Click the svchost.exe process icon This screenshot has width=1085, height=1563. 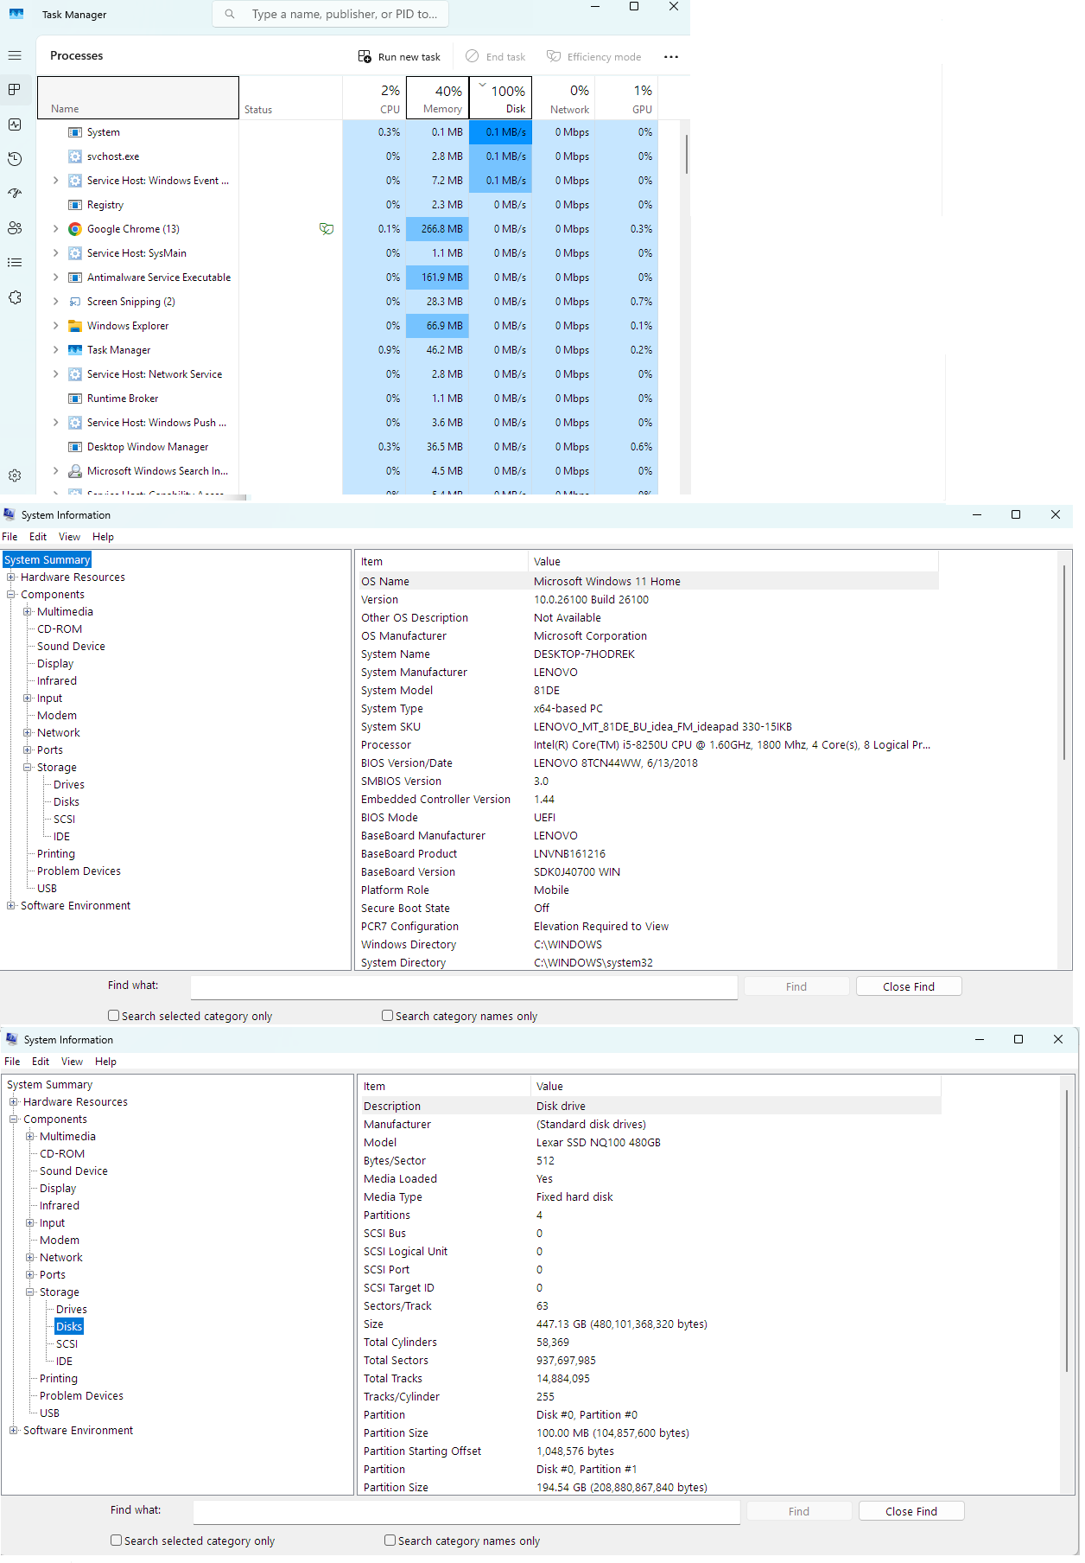tap(75, 156)
